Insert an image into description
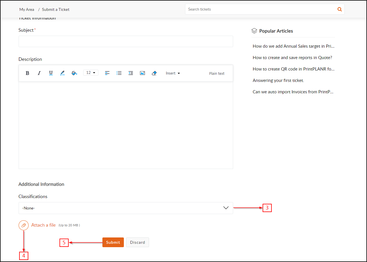The image size is (367, 262). click(x=142, y=73)
